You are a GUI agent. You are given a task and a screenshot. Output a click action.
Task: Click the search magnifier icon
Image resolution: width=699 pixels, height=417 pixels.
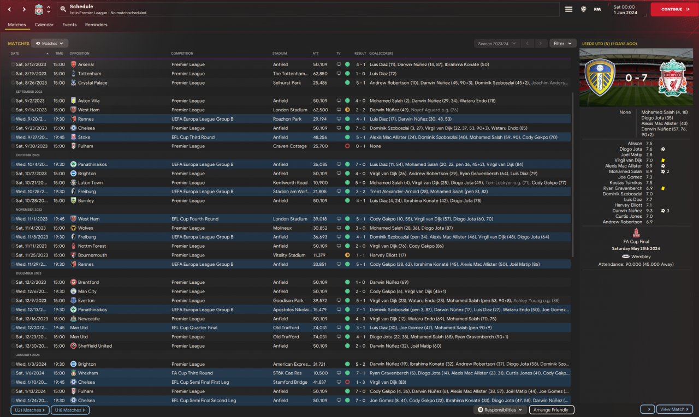pyautogui.click(x=63, y=9)
